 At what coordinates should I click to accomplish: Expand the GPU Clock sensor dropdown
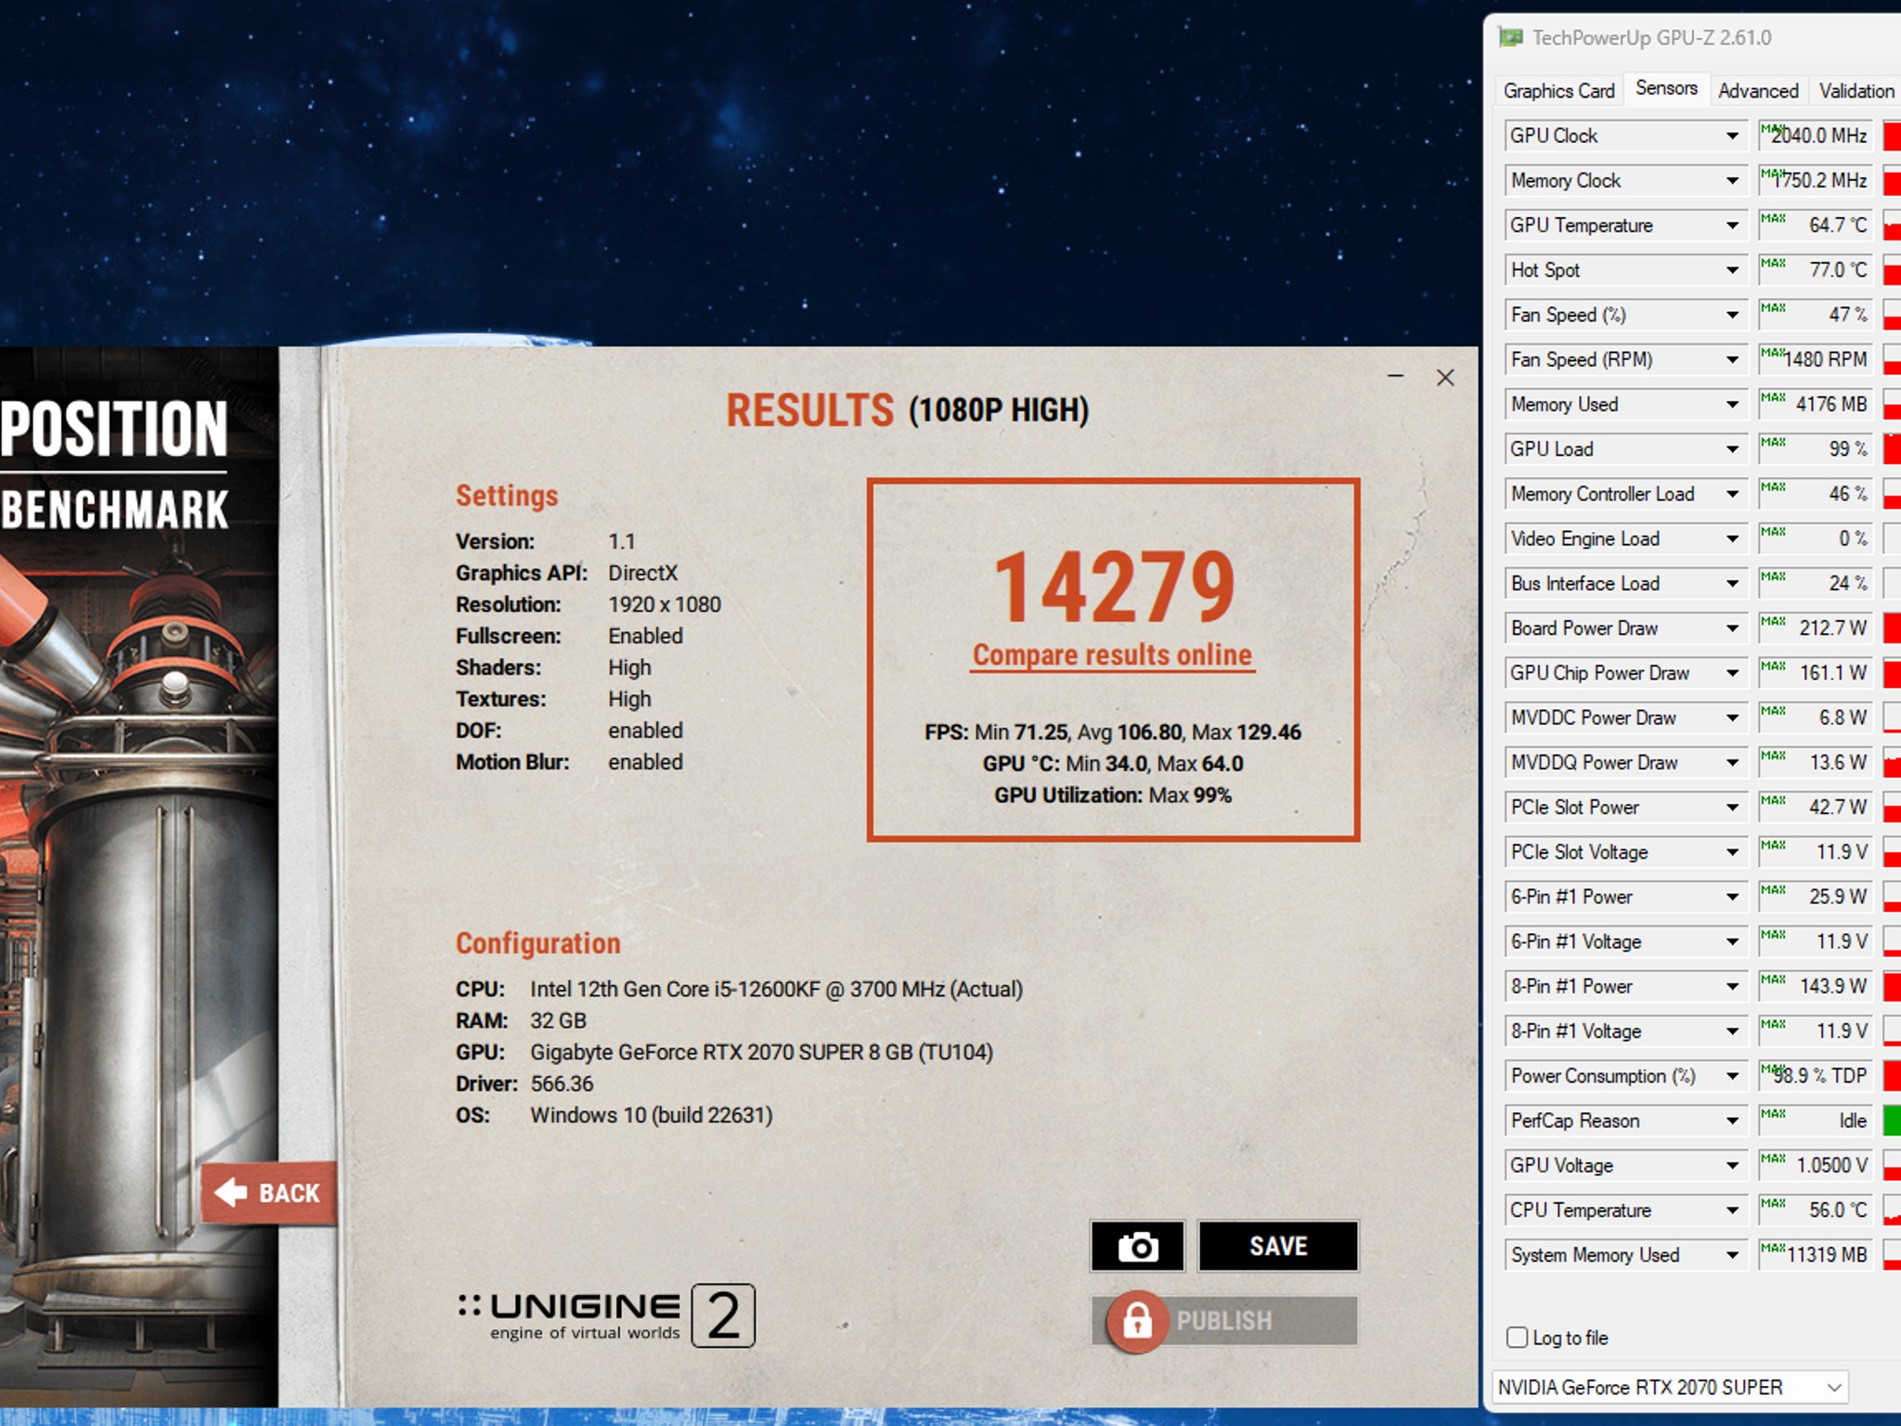1732,136
